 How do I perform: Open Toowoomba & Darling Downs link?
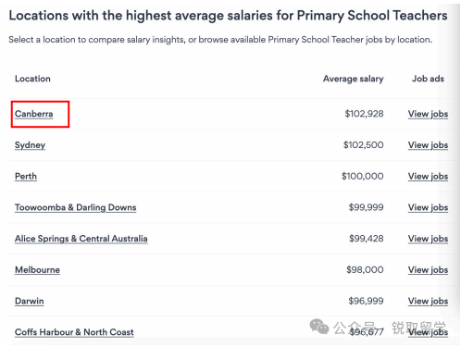click(x=76, y=207)
